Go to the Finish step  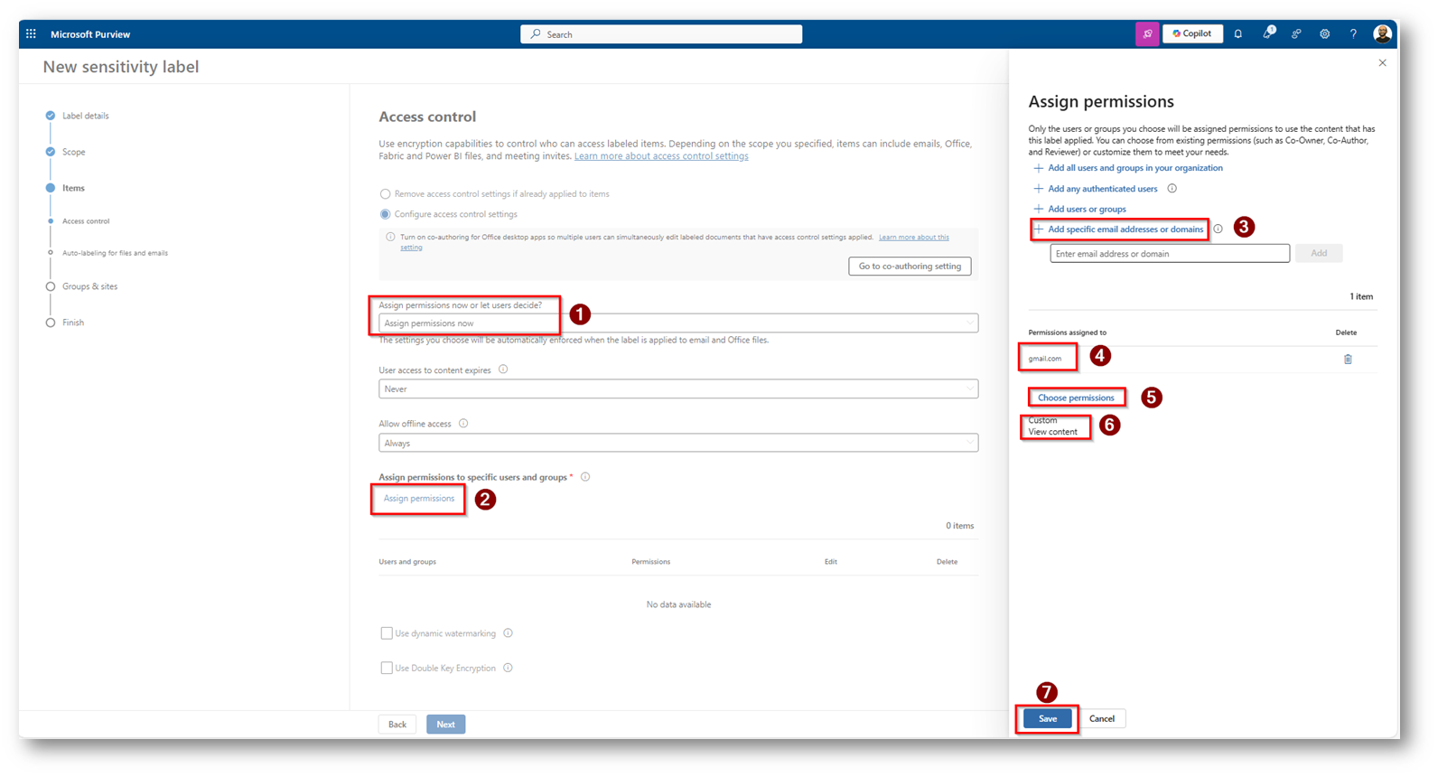73,323
